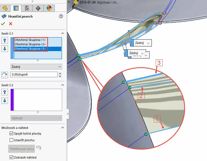Click the Hraniční povrch surface icon
The width and height of the screenshot is (207, 161).
(4, 16)
